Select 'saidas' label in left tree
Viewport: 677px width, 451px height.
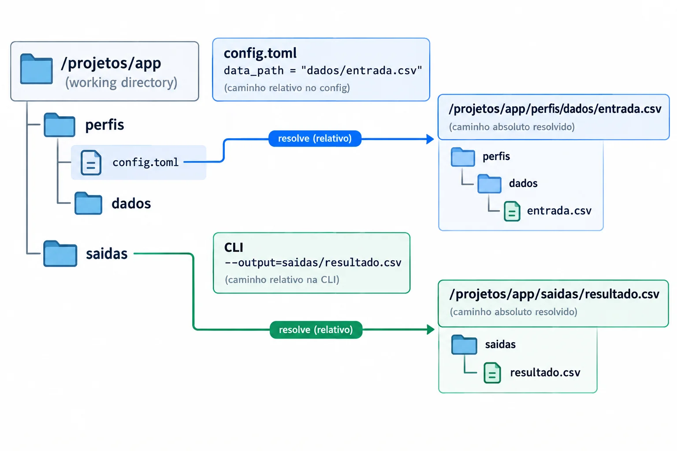coord(107,254)
